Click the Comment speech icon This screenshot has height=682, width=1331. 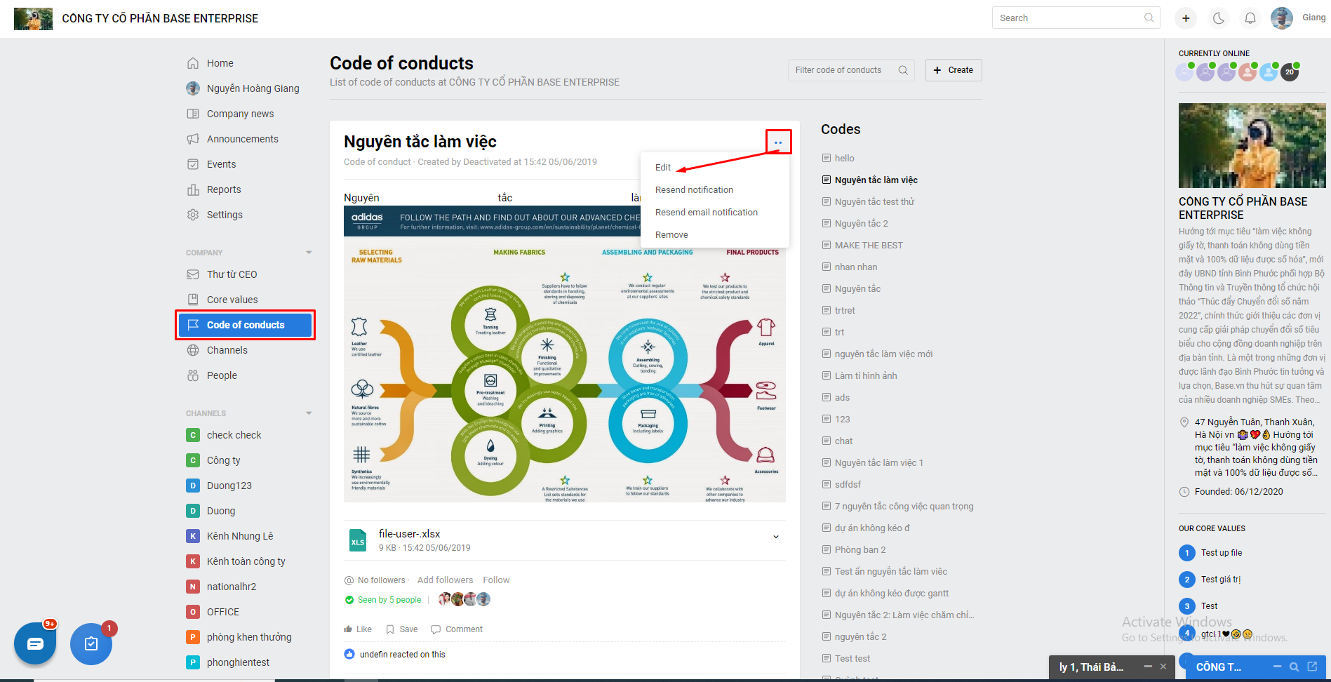[436, 629]
